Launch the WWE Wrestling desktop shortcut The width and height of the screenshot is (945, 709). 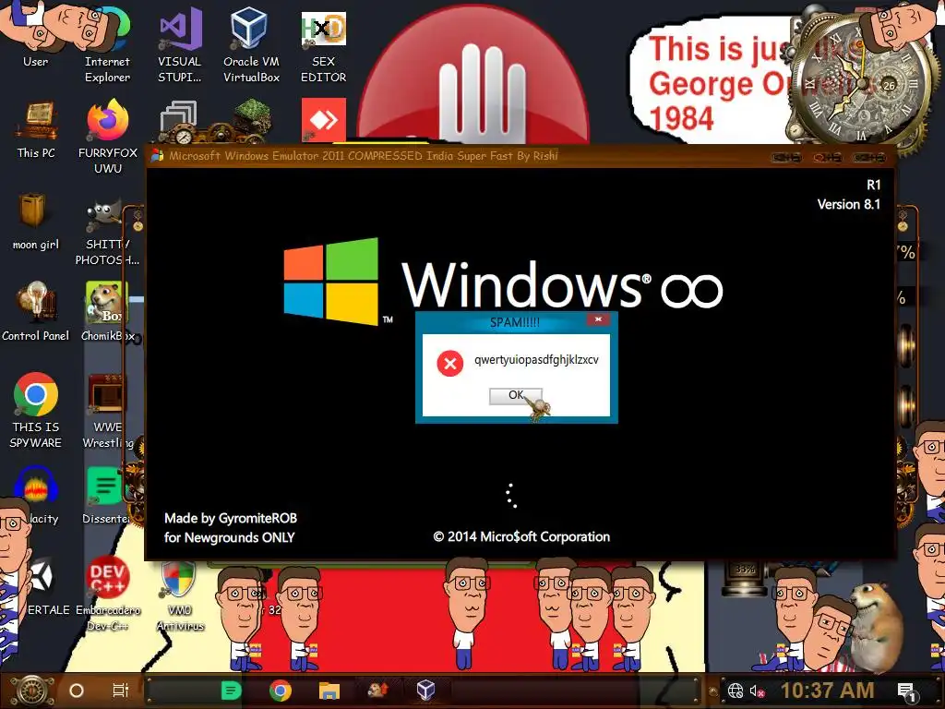point(108,411)
